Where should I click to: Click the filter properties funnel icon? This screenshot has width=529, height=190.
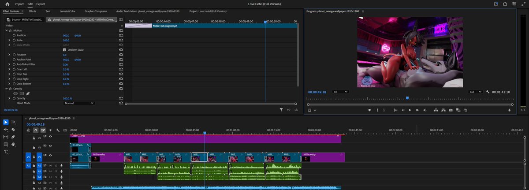[281, 110]
